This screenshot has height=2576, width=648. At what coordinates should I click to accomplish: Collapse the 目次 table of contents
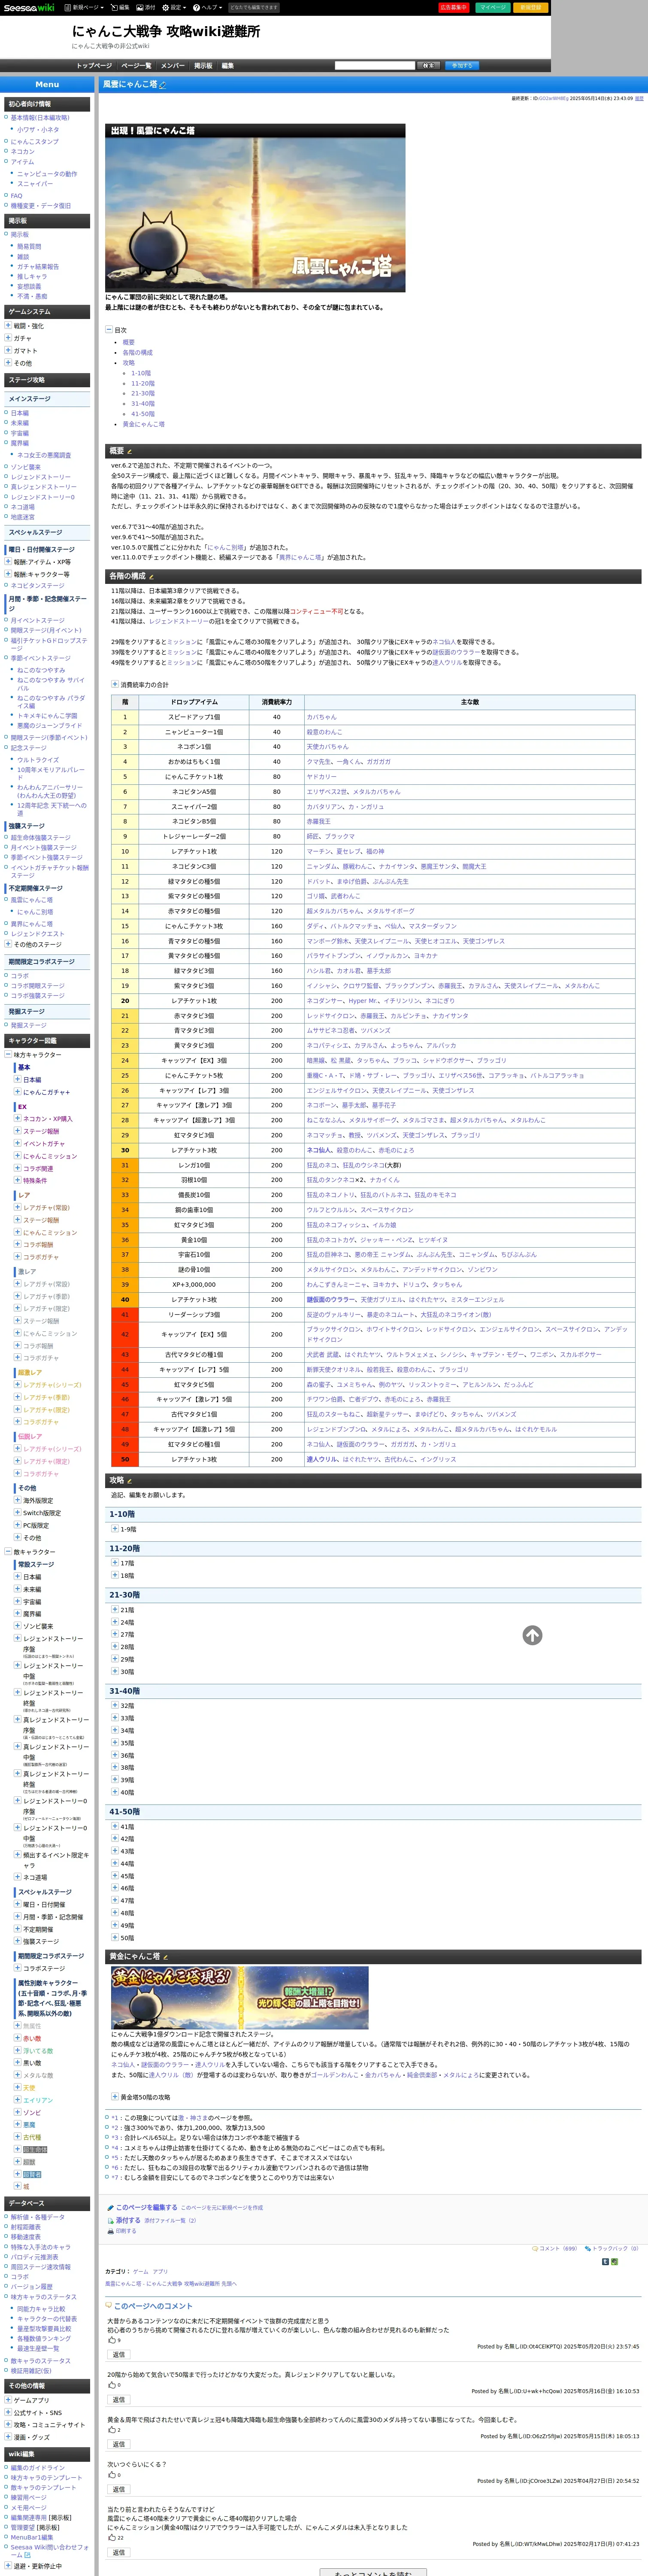(x=109, y=329)
